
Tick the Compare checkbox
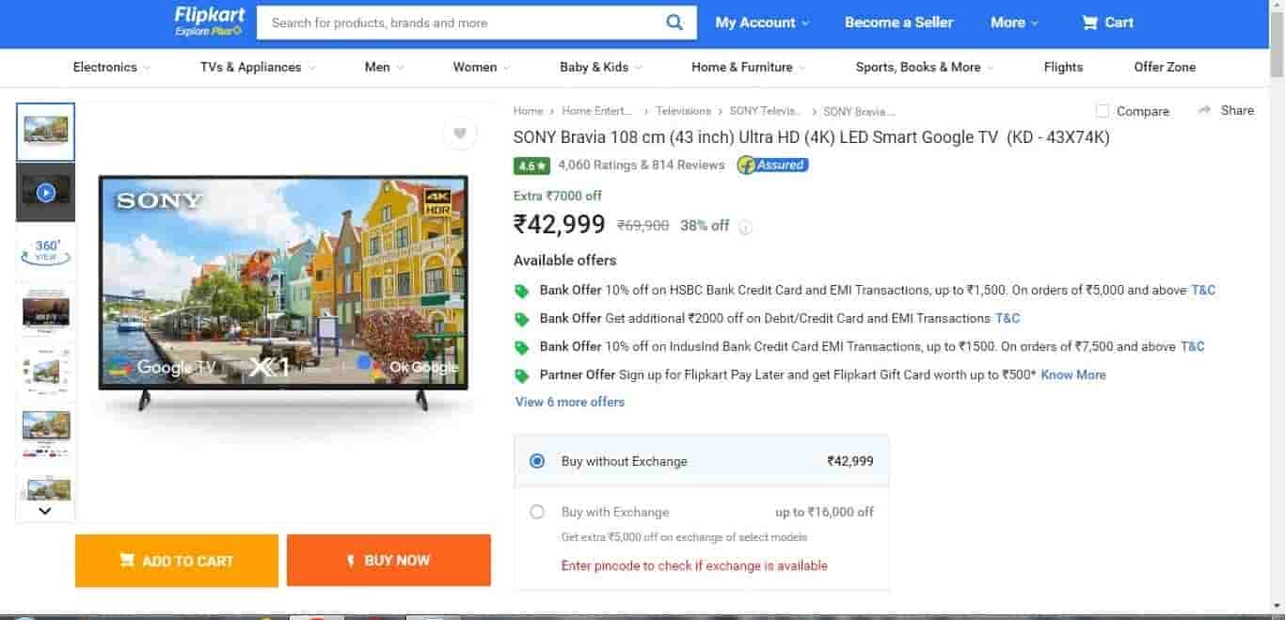tap(1103, 111)
